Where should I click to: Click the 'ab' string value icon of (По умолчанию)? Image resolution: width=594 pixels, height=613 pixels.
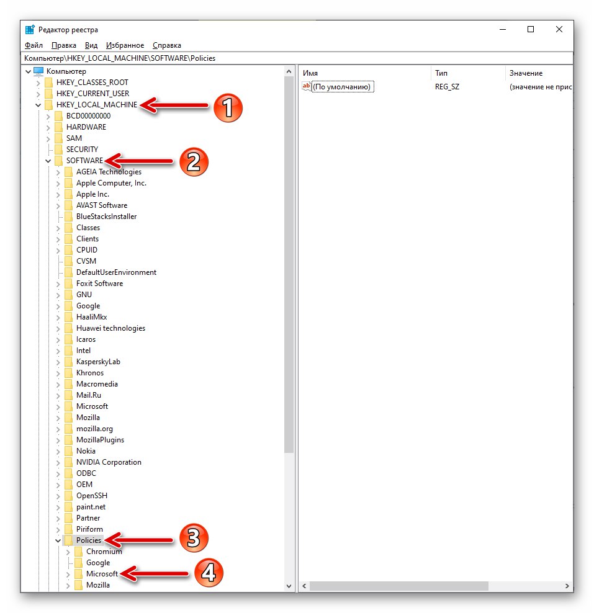pos(306,86)
